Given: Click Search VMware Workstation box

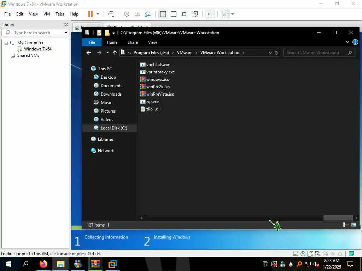Looking at the screenshot, I should (319, 53).
